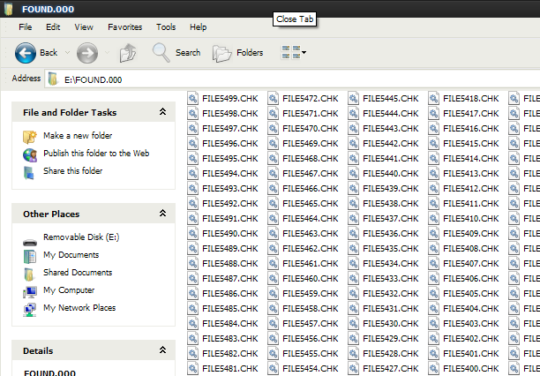Click the share folder icon

(x=28, y=173)
